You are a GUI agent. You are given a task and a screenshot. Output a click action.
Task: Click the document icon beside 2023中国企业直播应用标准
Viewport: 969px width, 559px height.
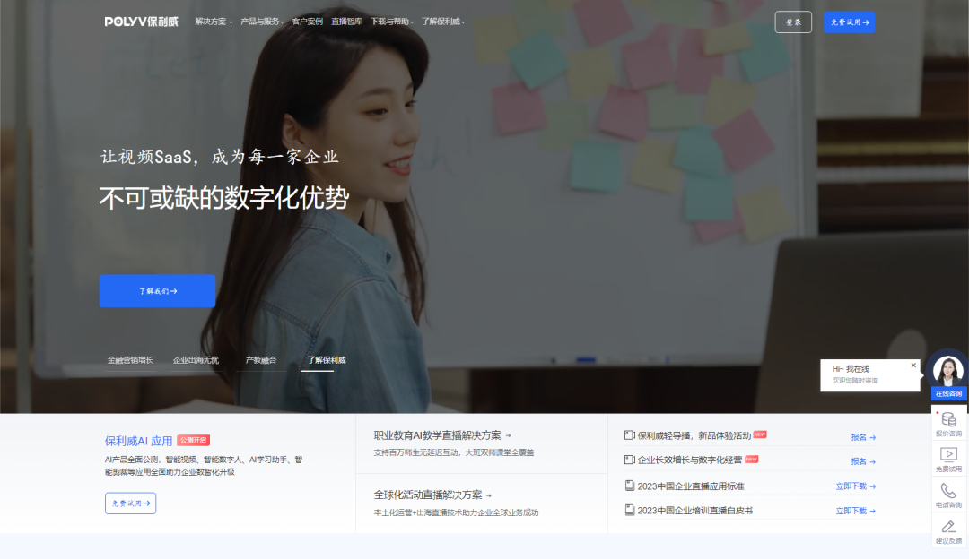coord(629,485)
